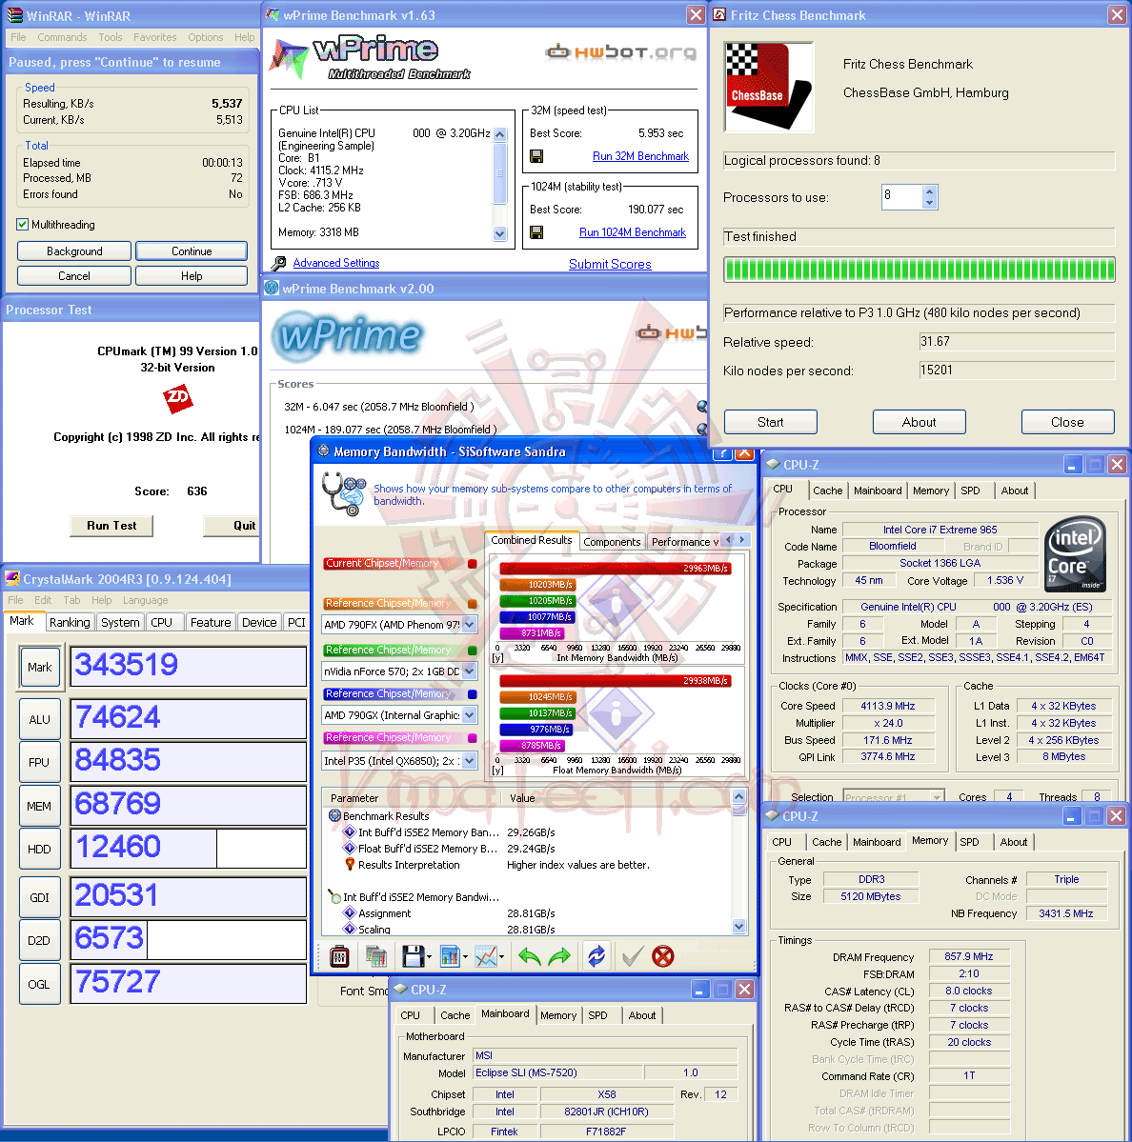Viewport: 1132px width, 1142px height.
Task: Click Run Test button in Processor Test
Action: tap(111, 526)
